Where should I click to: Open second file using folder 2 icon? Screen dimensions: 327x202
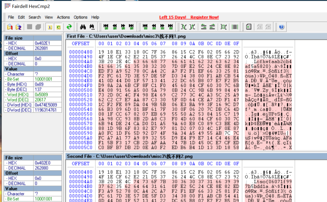[19, 27]
